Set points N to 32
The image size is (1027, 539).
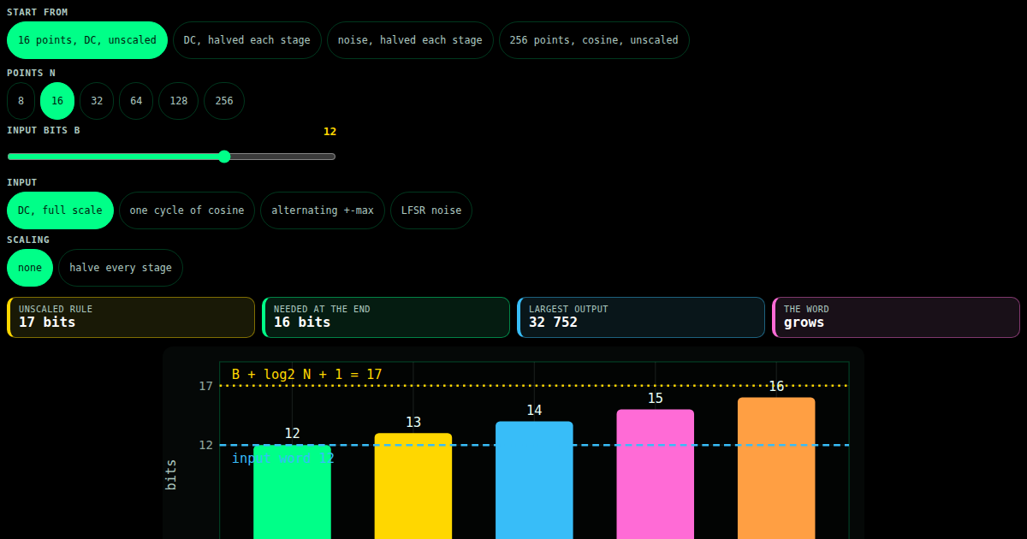point(97,101)
